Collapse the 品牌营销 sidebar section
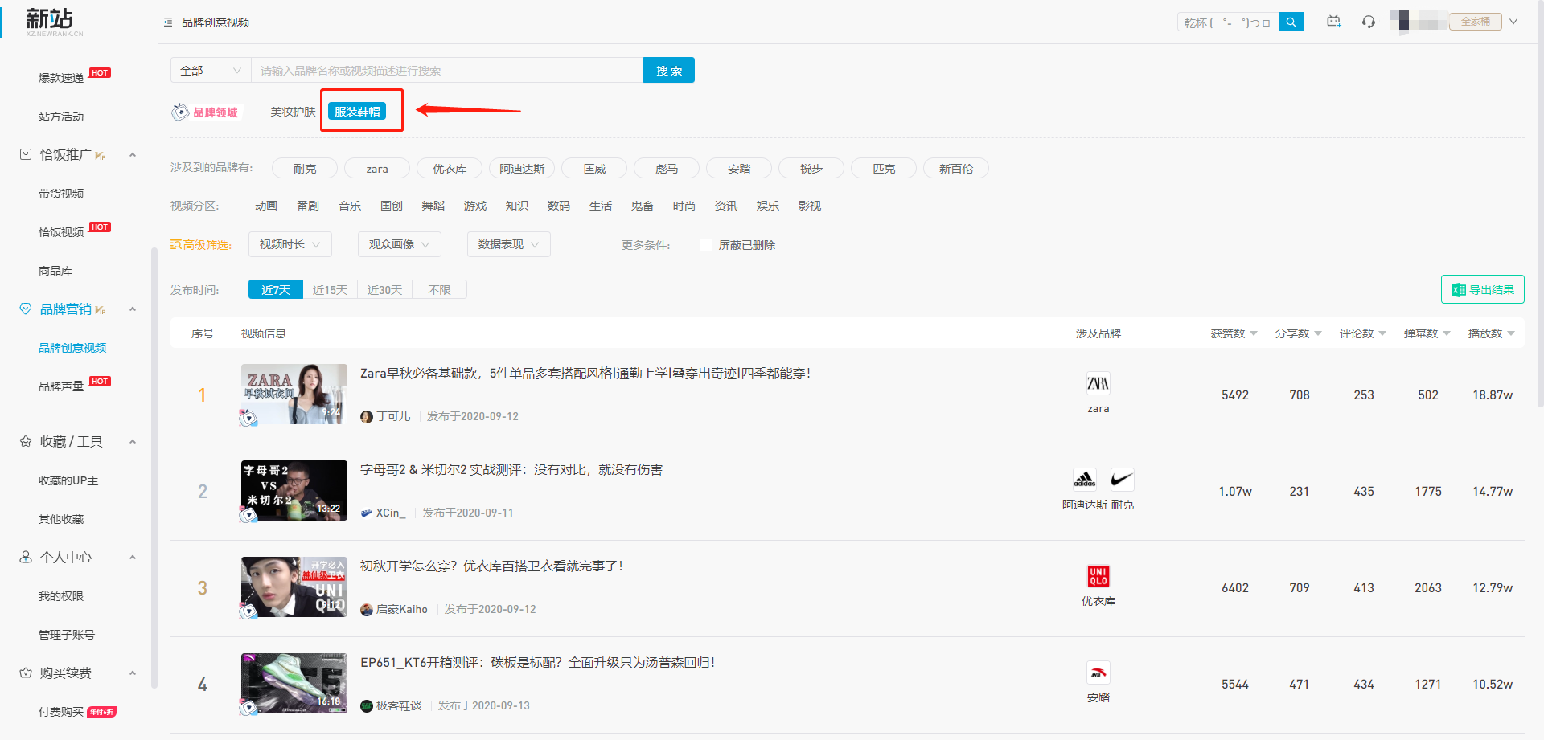 (133, 309)
